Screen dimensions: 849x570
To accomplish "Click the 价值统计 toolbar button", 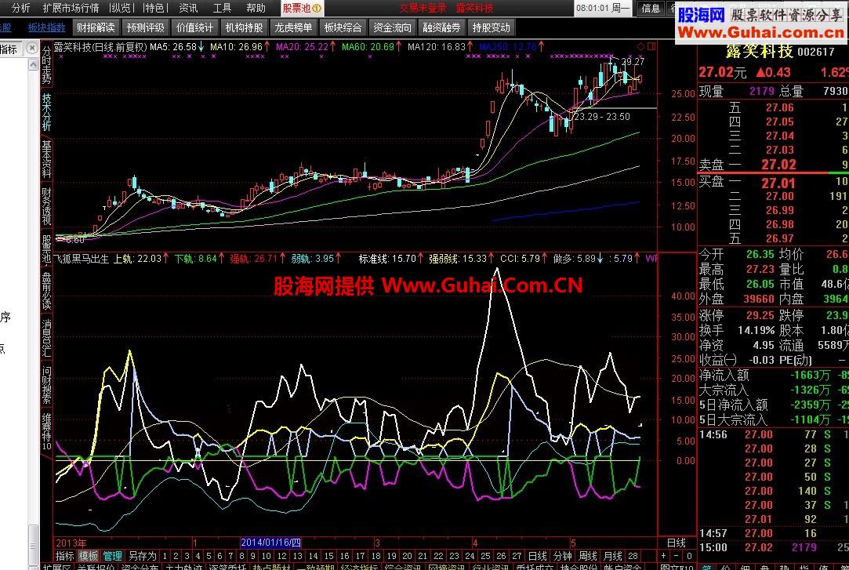I will tap(194, 27).
